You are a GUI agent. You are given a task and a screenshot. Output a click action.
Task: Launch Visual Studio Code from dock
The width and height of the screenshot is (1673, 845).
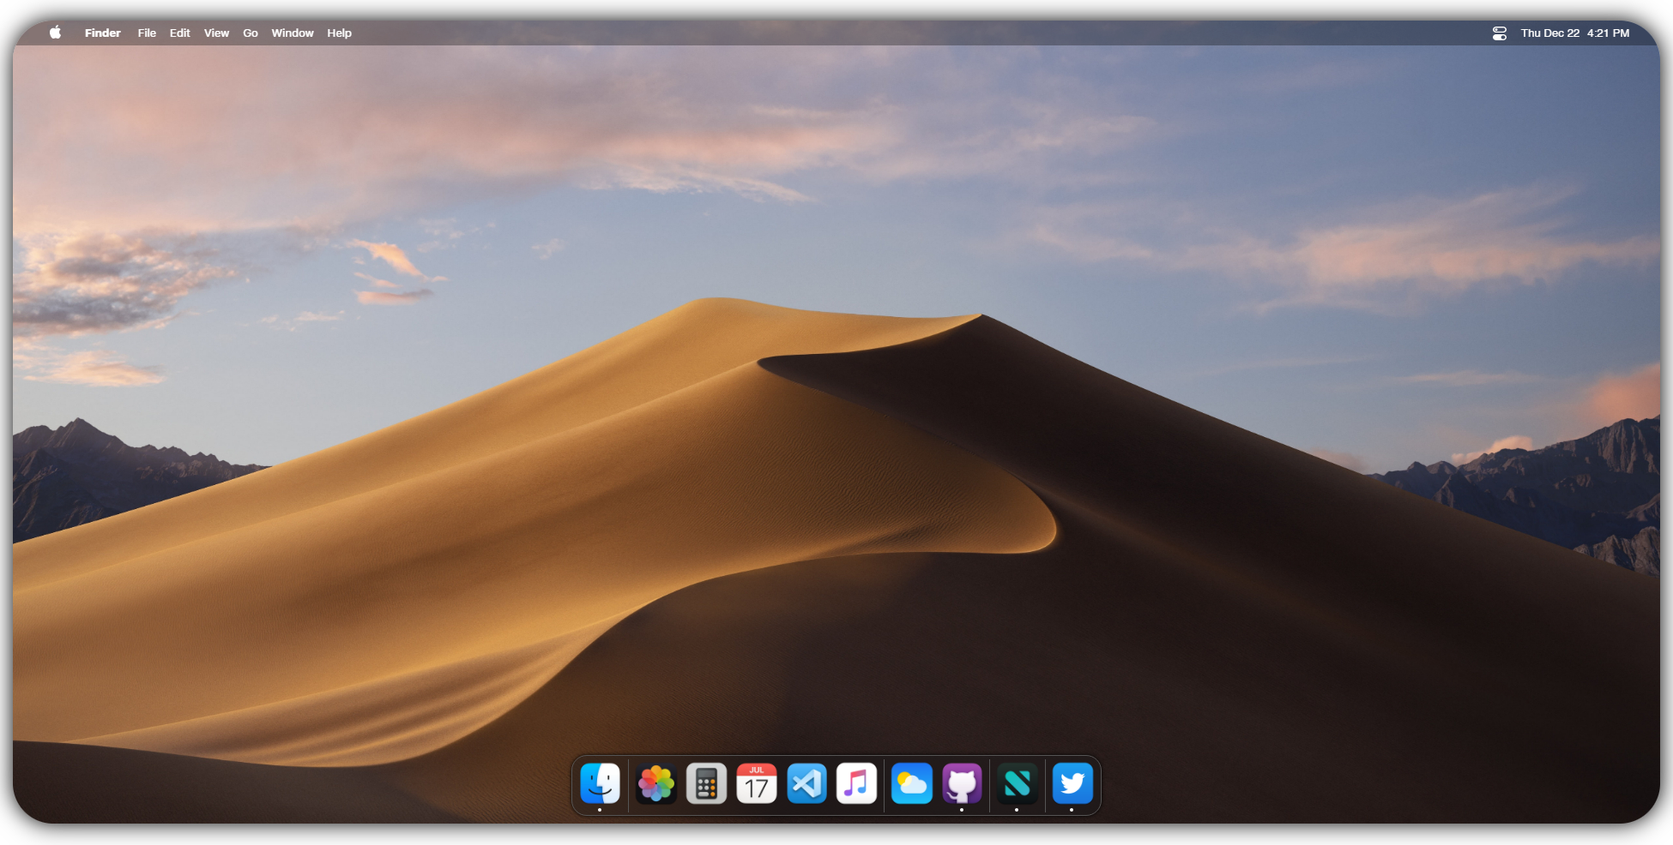[806, 783]
